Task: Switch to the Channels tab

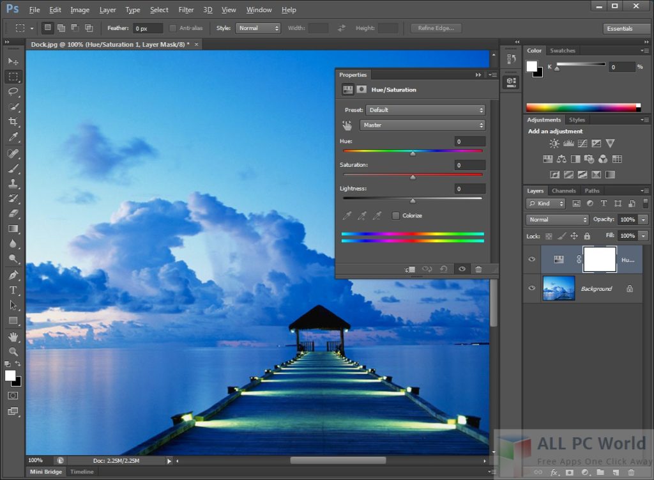Action: point(563,190)
